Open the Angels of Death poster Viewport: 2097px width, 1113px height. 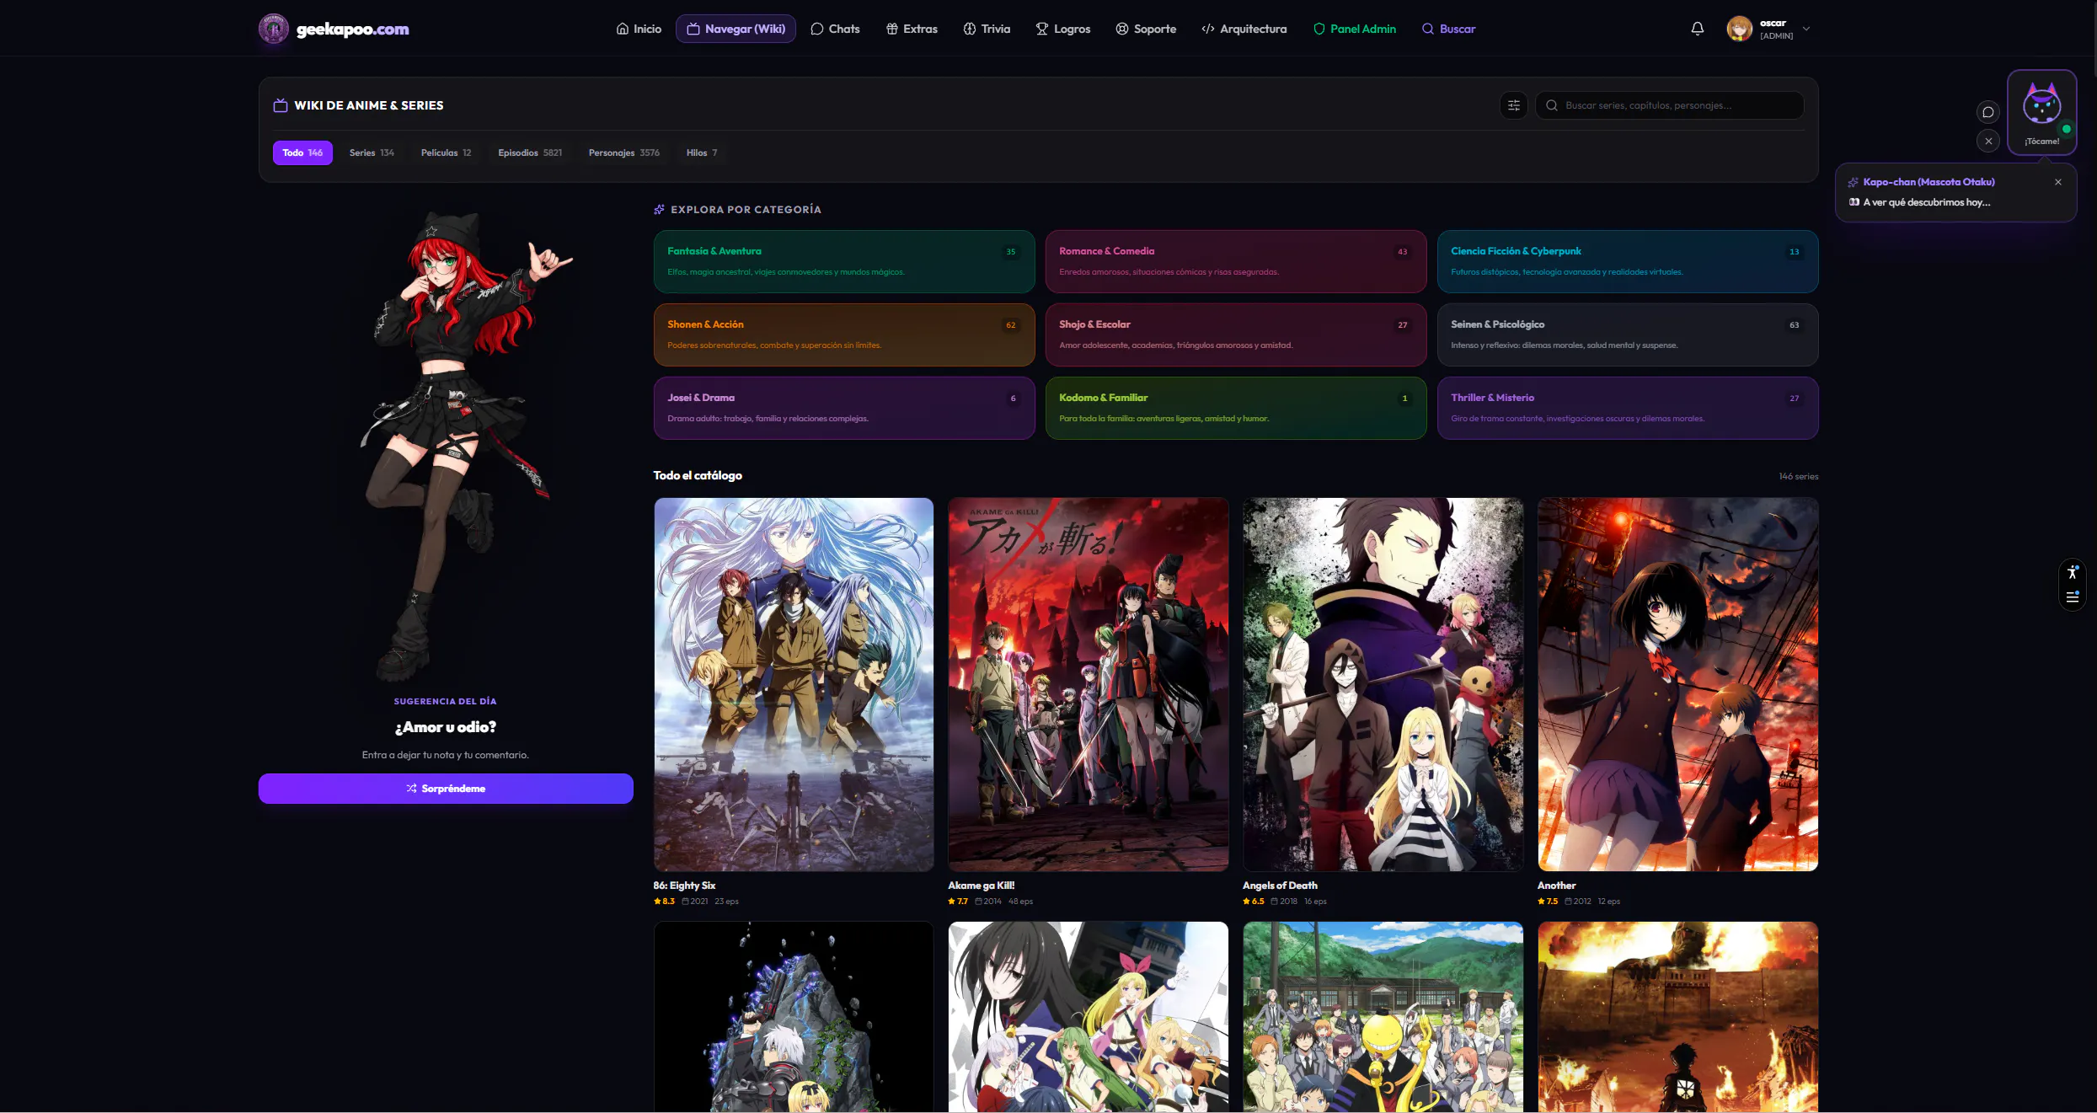[1383, 684]
